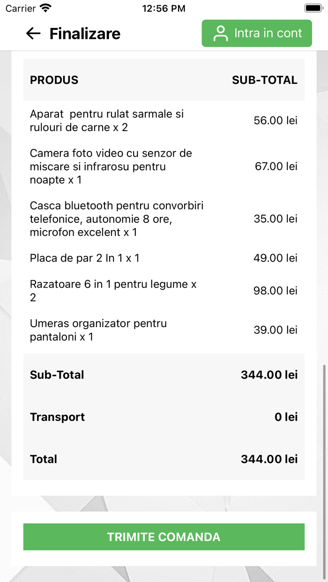Viewport: 328px width, 582px height.
Task: Select the person icon inside Intra in cont
Action: point(220,33)
